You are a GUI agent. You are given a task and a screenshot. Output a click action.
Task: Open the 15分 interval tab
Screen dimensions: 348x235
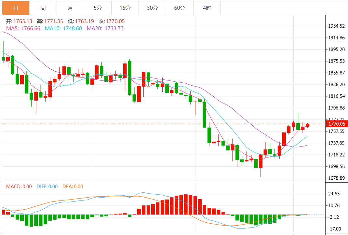125,8
